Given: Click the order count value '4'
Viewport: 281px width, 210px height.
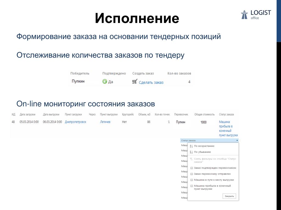Looking at the screenshot, I should [x=189, y=82].
